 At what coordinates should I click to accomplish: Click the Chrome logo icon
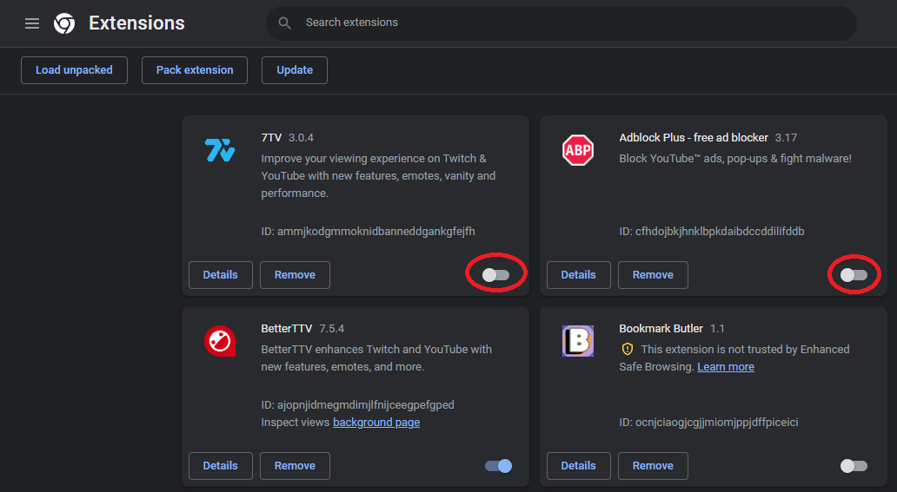[x=64, y=23]
